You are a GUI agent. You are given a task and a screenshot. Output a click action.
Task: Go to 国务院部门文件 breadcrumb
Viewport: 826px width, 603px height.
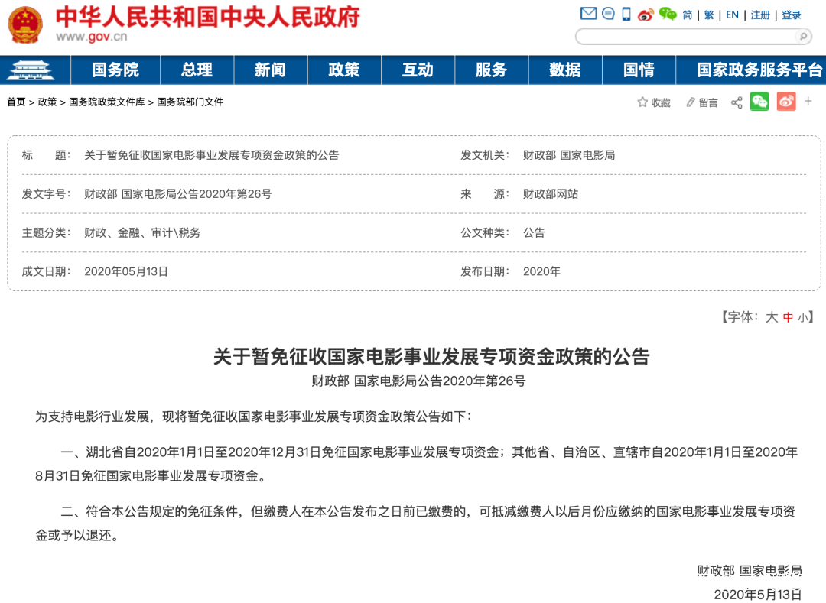click(x=190, y=102)
